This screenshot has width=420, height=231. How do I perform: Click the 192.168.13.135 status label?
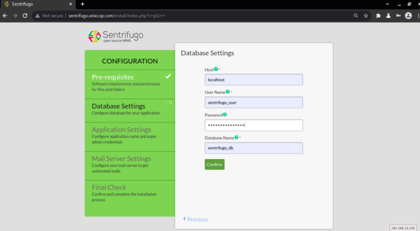tap(403, 228)
